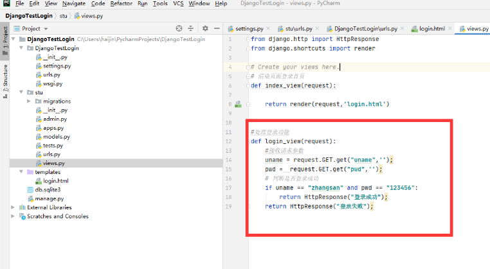Open Project panel settings gear
Screen dimensions: 490x269
(205, 28)
